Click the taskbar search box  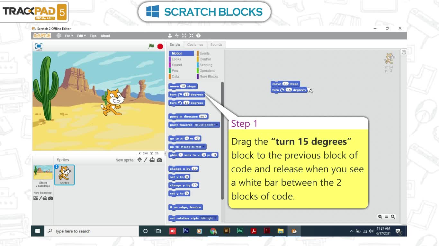(x=91, y=231)
